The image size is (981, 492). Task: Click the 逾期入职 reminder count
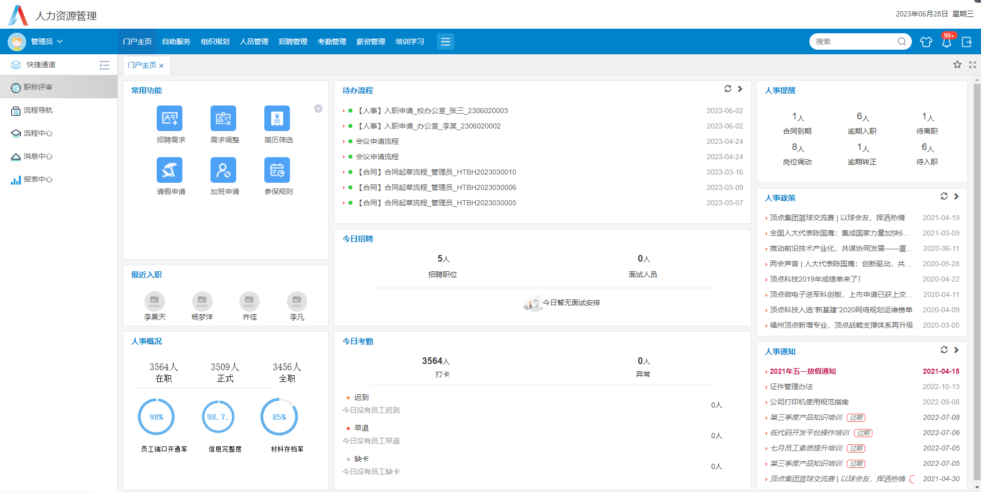(x=862, y=117)
